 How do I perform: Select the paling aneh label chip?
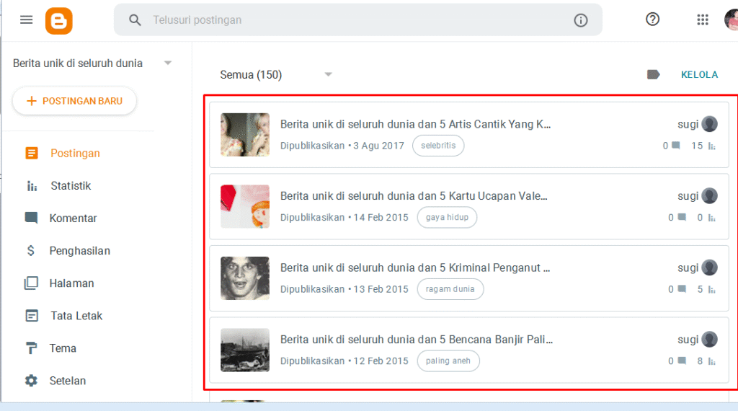click(x=448, y=361)
